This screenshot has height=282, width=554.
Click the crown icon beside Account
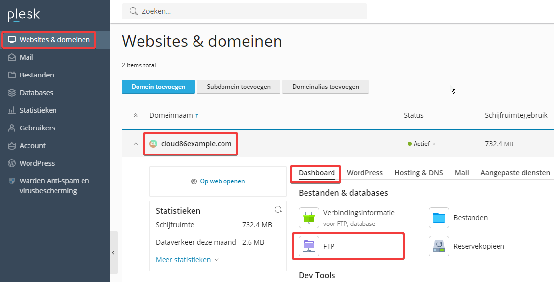click(12, 145)
